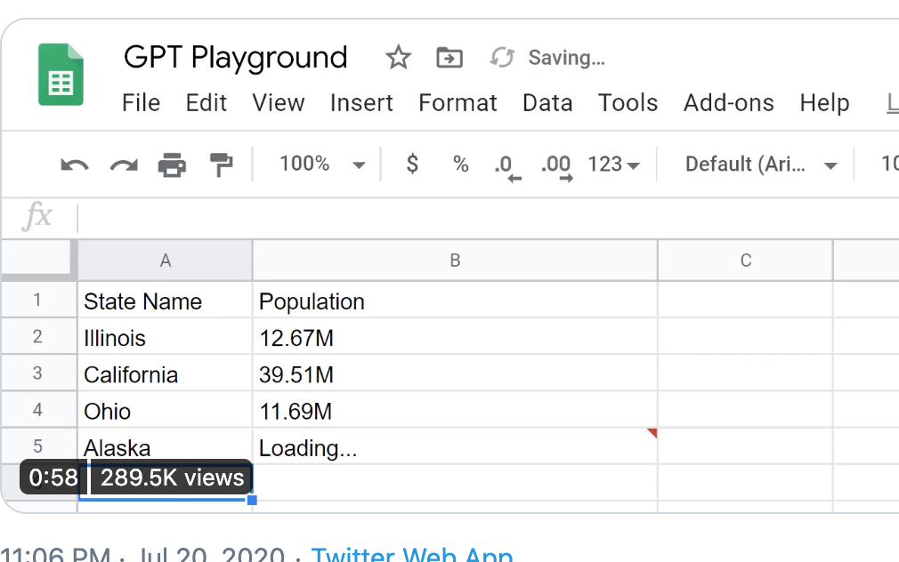The height and width of the screenshot is (562, 899).
Task: Star the GPT Playground document
Action: point(398,58)
